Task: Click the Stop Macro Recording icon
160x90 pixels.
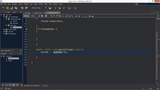Action: click(86, 16)
